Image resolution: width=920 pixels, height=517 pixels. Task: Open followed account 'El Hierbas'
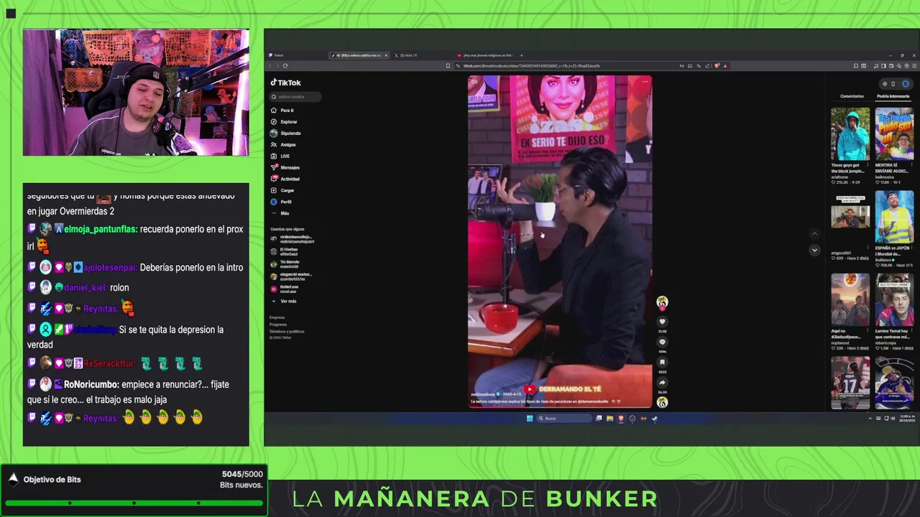(x=284, y=251)
